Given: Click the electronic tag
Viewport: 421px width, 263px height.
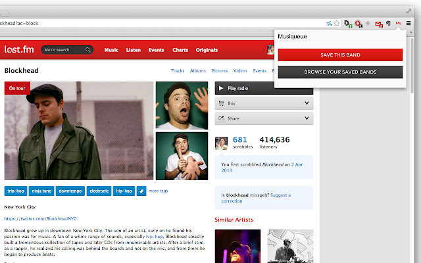Looking at the screenshot, I should (x=99, y=191).
